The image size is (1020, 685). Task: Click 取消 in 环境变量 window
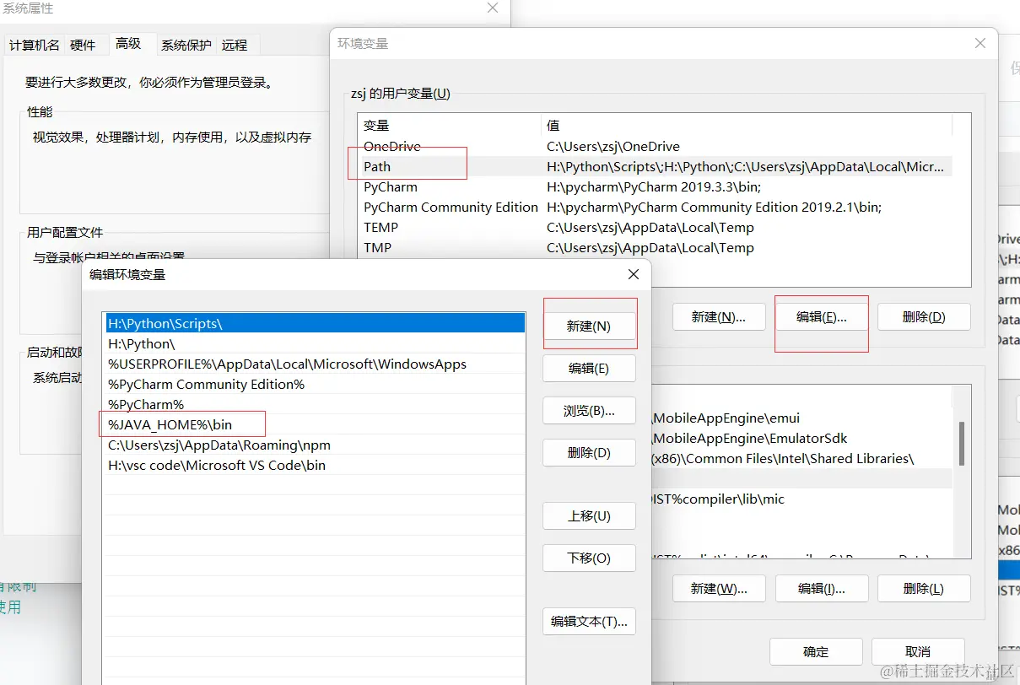(x=918, y=651)
